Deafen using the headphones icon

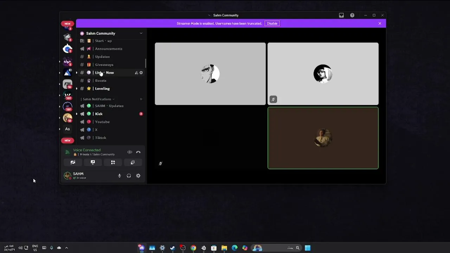[x=129, y=176]
